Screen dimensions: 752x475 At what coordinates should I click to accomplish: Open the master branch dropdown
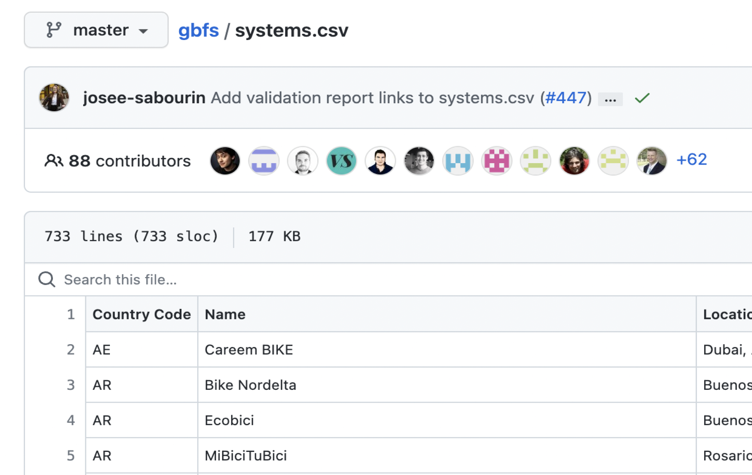coord(96,30)
